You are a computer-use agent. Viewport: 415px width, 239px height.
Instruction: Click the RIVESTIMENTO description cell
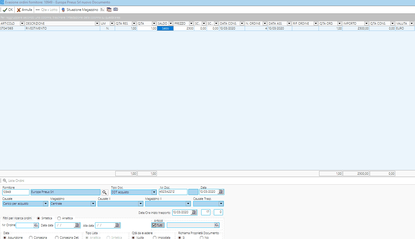click(x=62, y=29)
